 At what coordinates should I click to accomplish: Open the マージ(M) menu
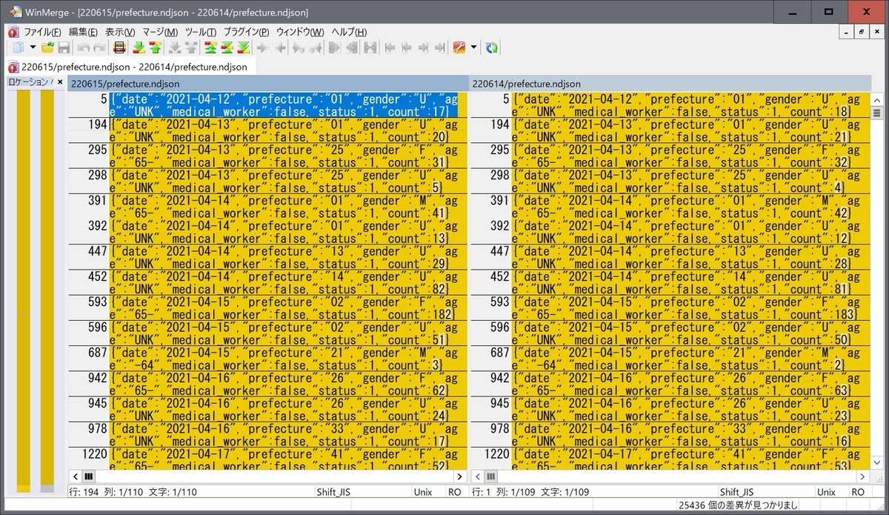click(160, 32)
